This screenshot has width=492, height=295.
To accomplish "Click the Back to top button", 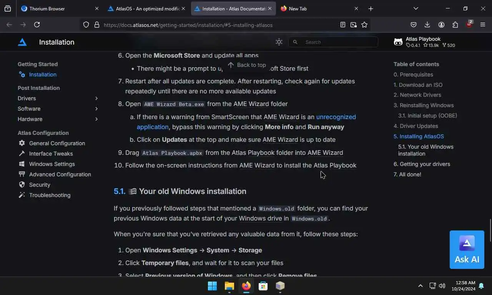I will click(x=247, y=65).
